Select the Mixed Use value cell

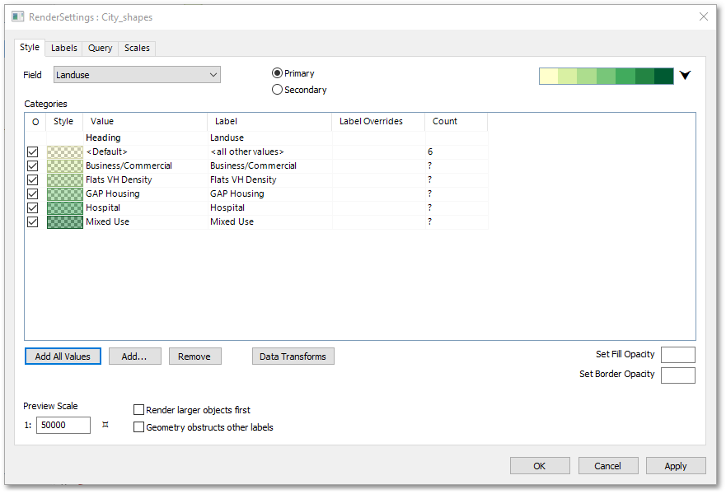pos(145,221)
